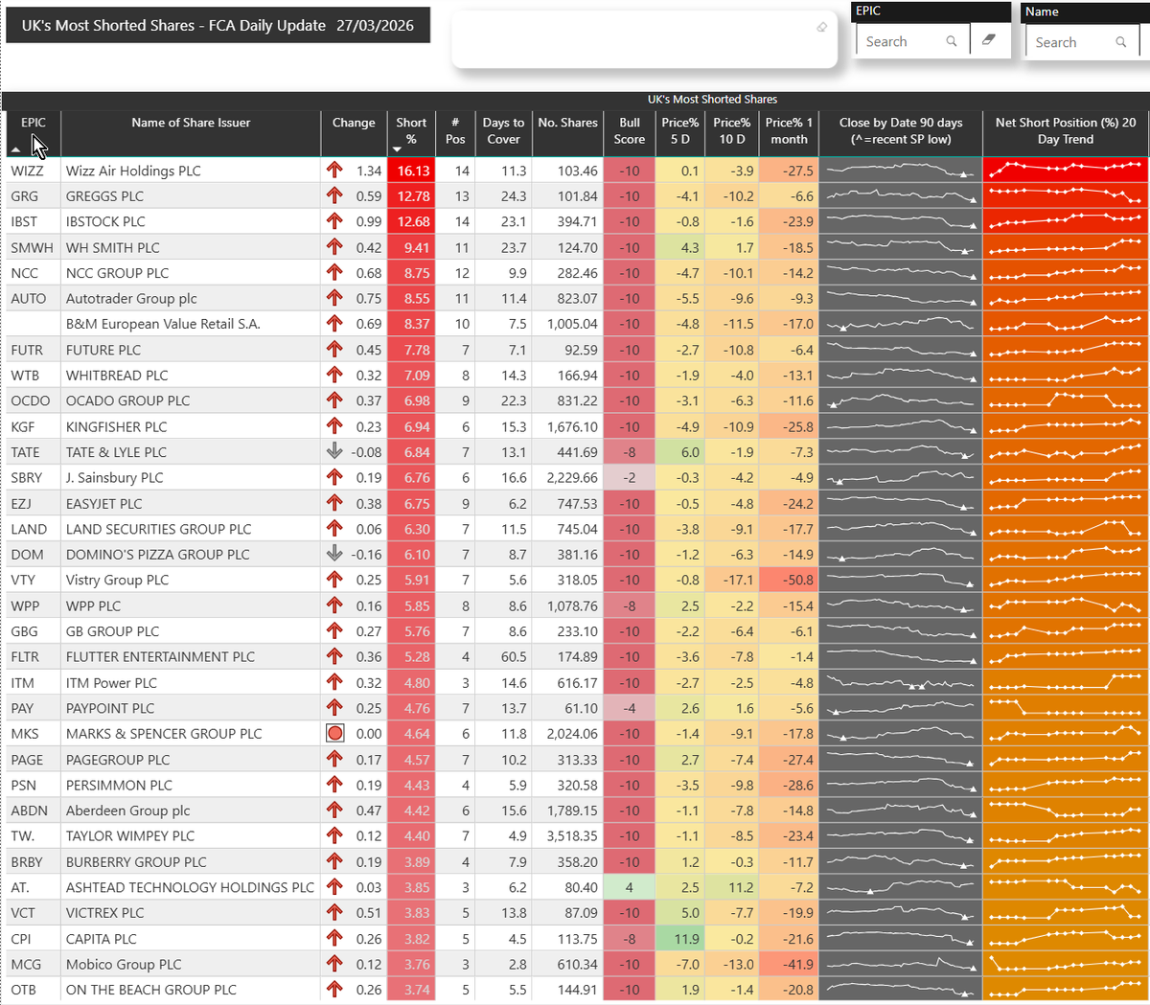
Task: Click the up arrow in the BURBERRY GROUP row
Action: 334,861
